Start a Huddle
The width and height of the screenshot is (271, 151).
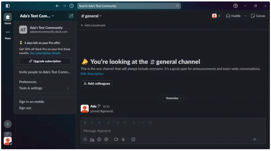coord(233,16)
